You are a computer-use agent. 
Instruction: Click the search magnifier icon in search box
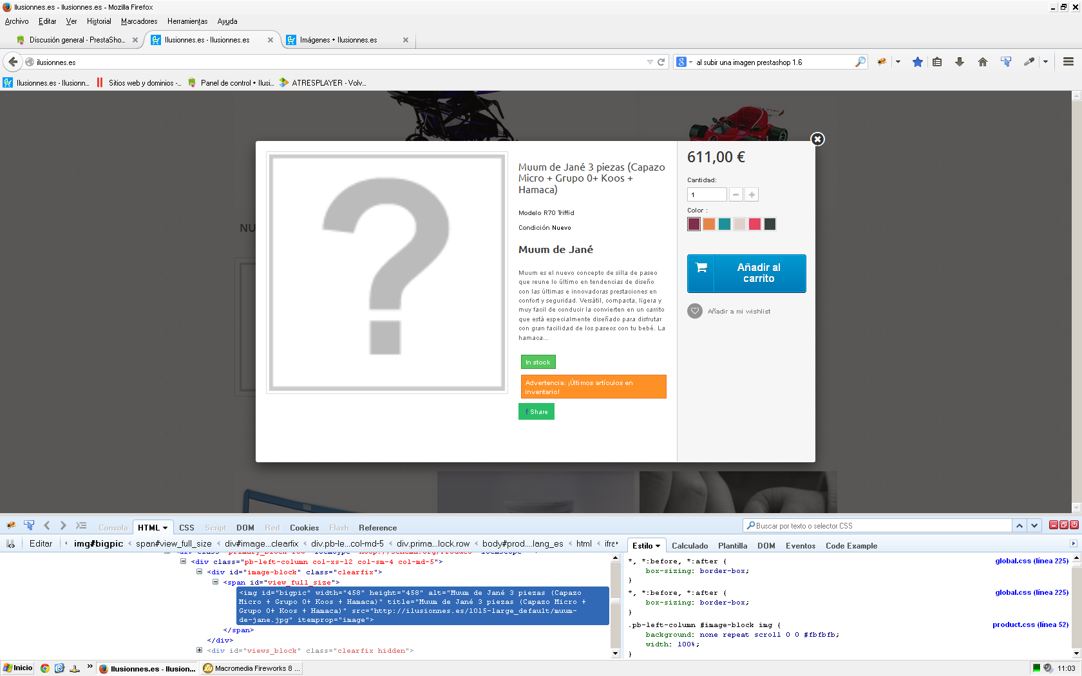coord(860,62)
